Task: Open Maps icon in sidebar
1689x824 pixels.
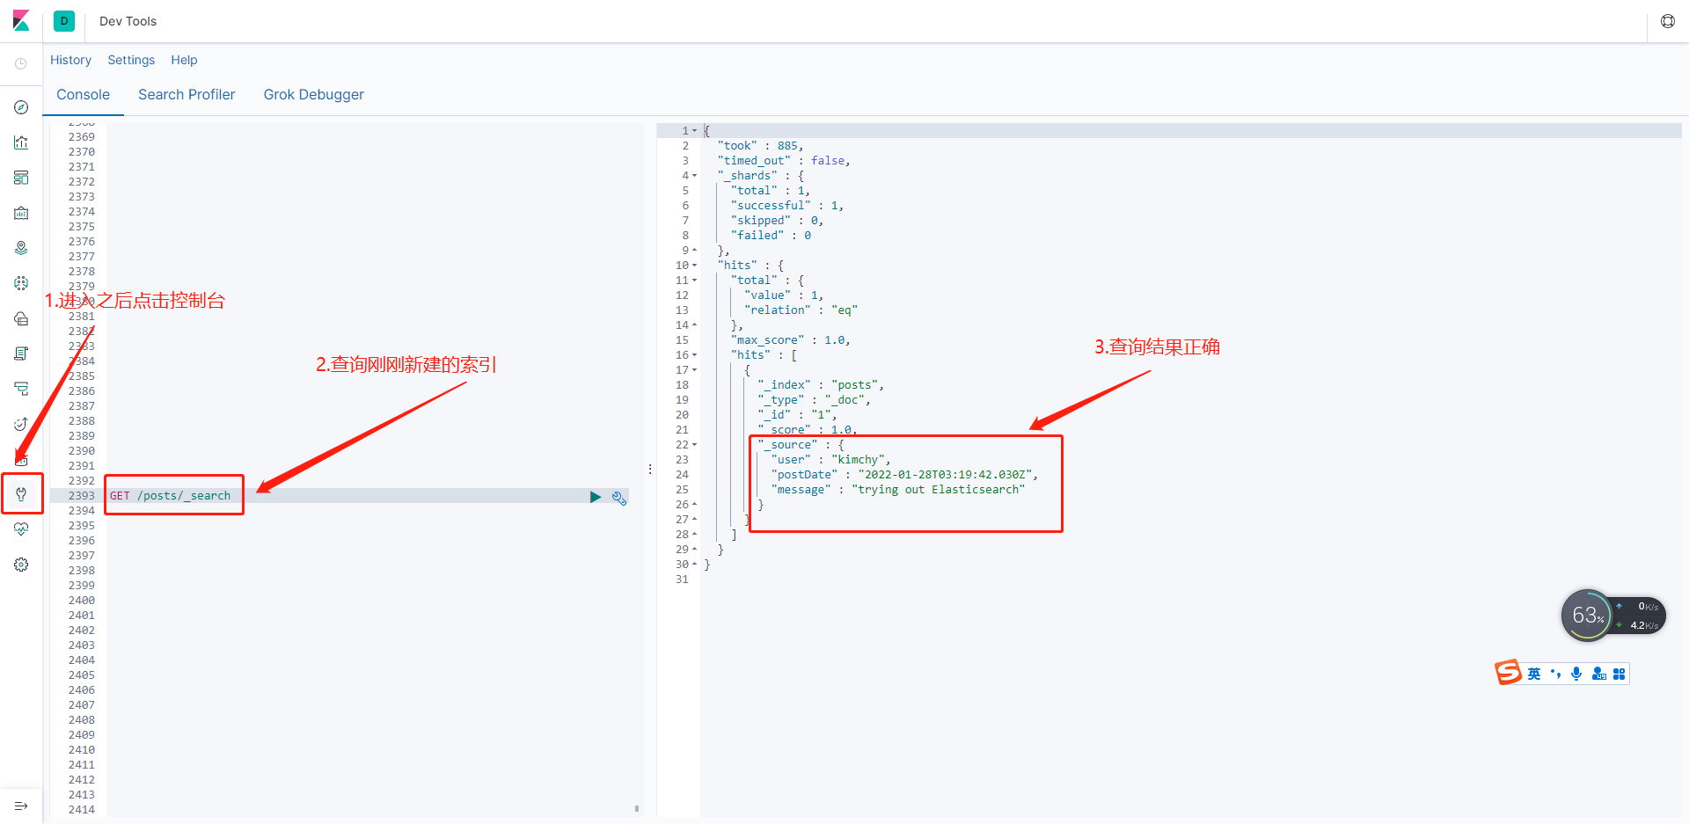Action: coord(21,248)
